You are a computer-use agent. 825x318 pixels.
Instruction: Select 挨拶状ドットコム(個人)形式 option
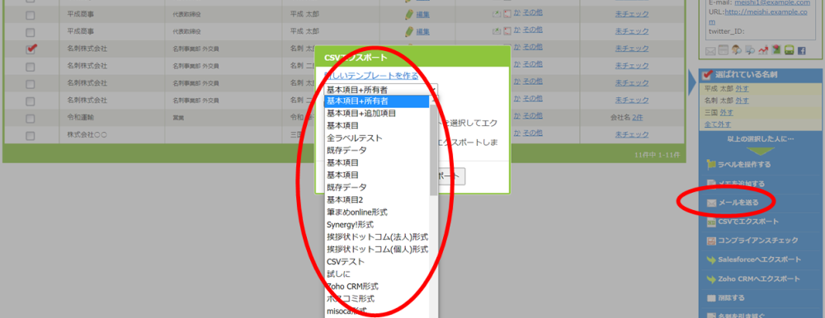point(377,249)
